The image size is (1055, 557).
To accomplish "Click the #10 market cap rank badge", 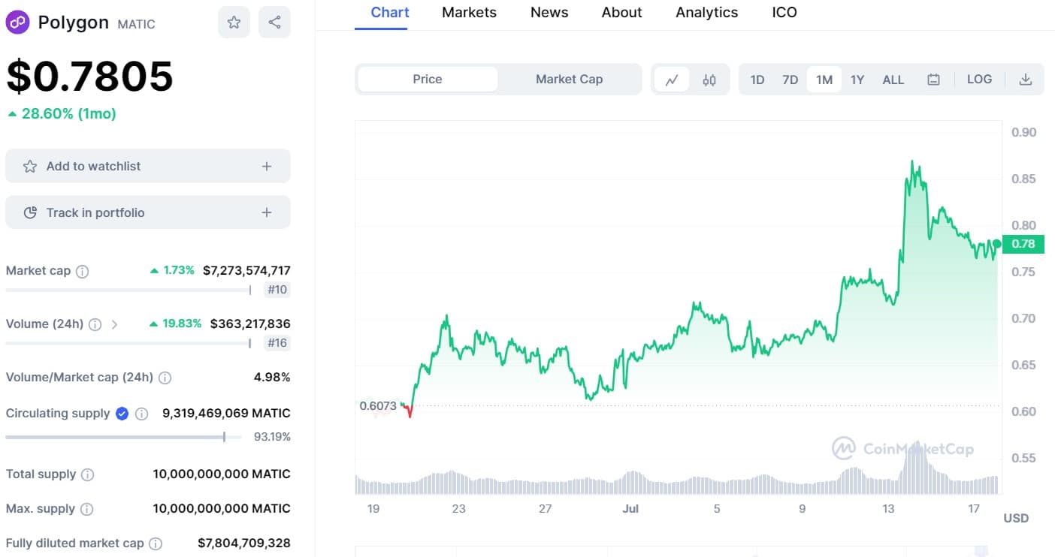I will coord(277,290).
